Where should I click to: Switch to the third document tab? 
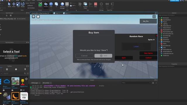pos(66,13)
